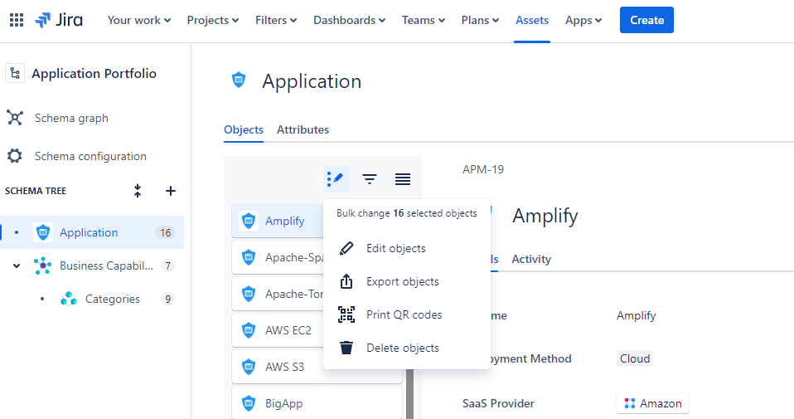Switch to the Objects tab
This screenshot has height=419, width=794.
[244, 129]
